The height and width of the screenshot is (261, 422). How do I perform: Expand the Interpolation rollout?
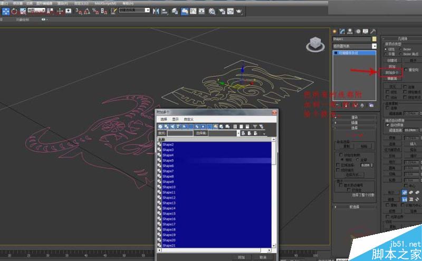pos(354,123)
